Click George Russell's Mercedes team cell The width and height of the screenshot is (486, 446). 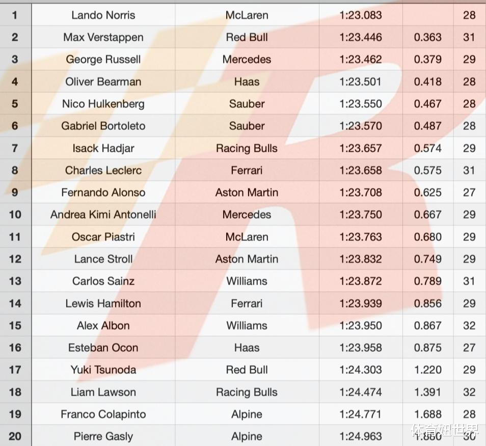pyautogui.click(x=247, y=60)
